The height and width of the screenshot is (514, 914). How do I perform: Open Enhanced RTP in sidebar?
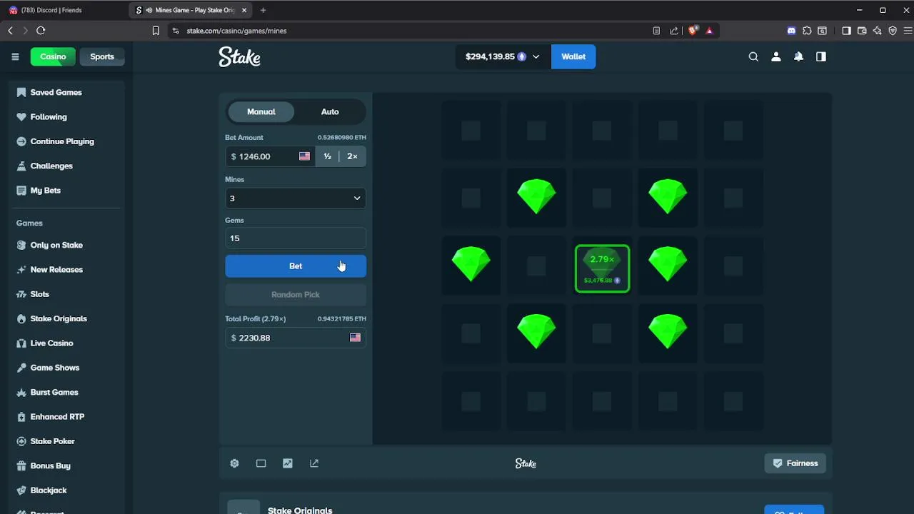pos(57,417)
